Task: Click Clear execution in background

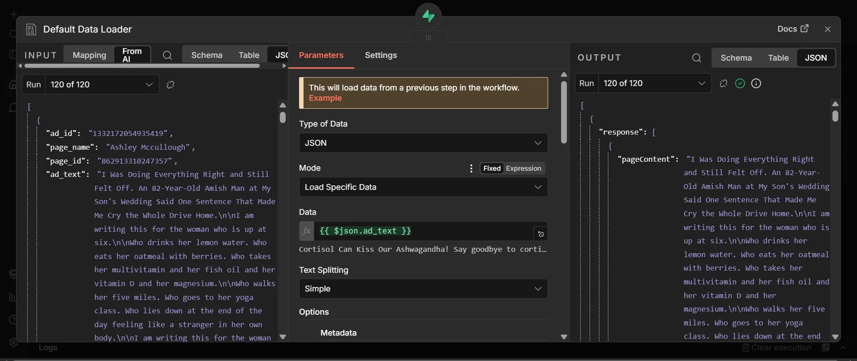Action: (777, 348)
